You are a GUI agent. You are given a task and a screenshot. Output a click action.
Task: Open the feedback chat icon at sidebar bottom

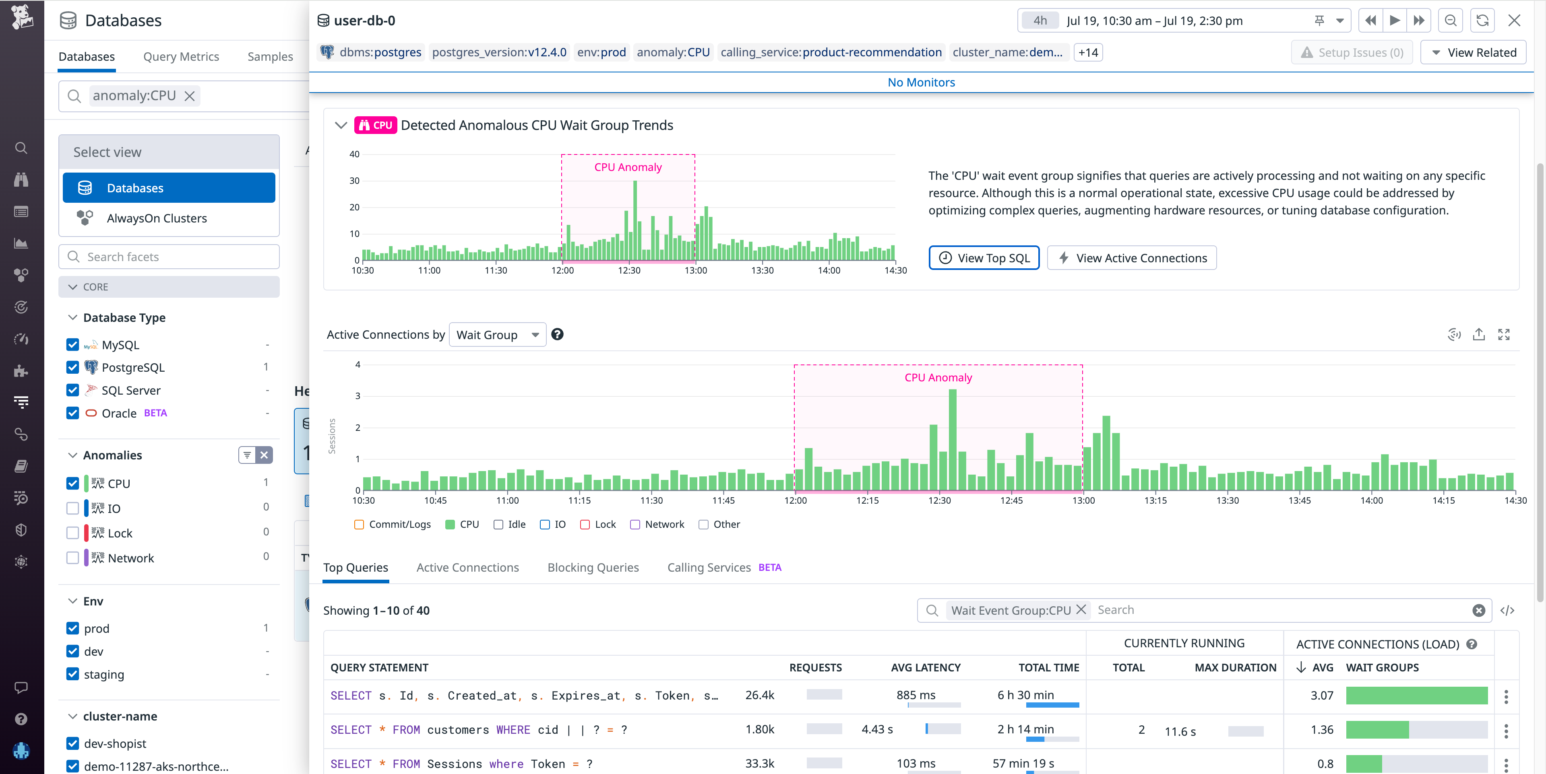(x=21, y=688)
